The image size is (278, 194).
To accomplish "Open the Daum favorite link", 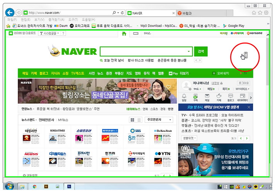I will (x=61, y=26).
